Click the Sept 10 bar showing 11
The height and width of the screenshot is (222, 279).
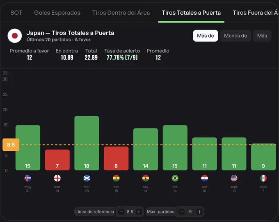point(234,154)
